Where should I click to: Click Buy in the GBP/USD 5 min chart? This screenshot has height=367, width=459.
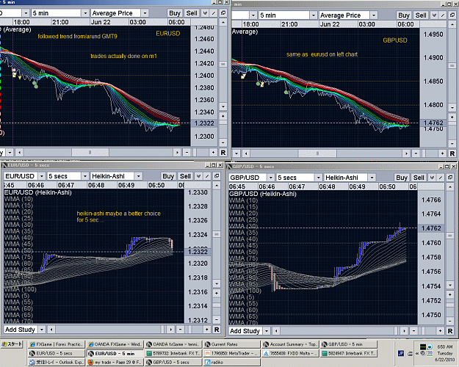click(404, 15)
